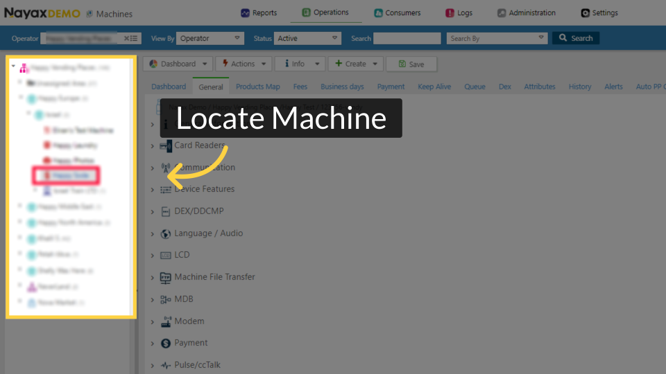Image resolution: width=666 pixels, height=374 pixels.
Task: Open the Search By dropdown
Action: coord(497,39)
